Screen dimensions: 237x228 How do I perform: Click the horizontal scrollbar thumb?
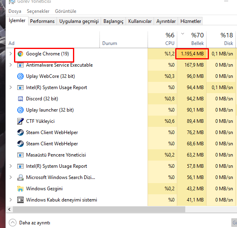99,209
